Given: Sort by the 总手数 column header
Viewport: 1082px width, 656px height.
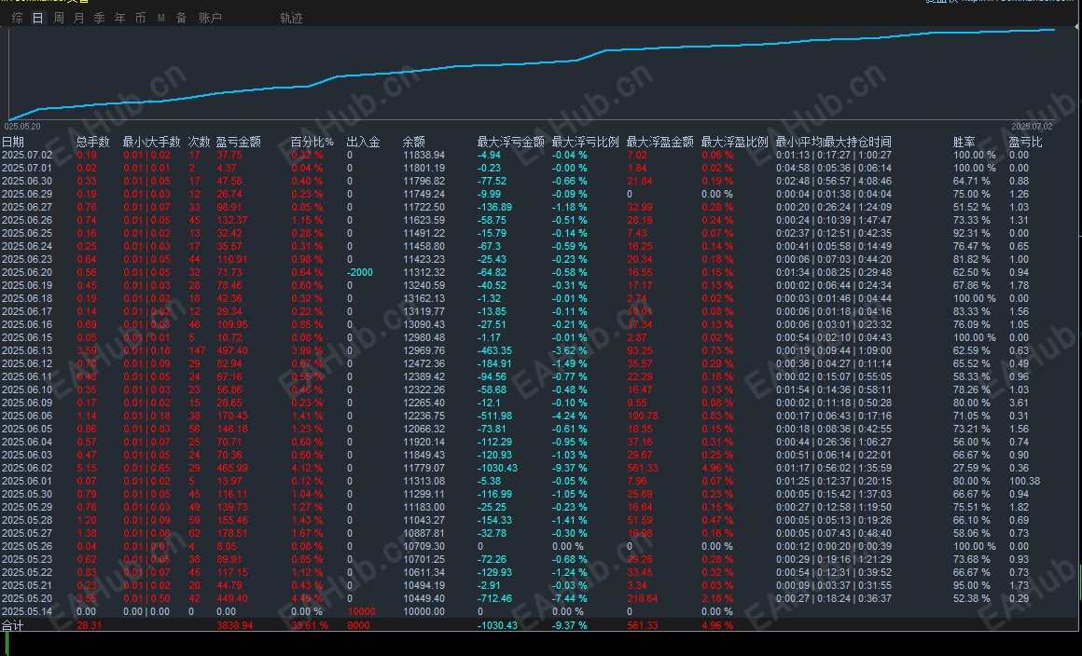Looking at the screenshot, I should tap(92, 142).
